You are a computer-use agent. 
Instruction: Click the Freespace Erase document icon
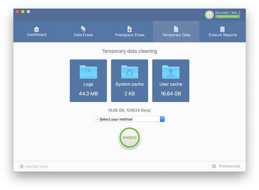129,29
